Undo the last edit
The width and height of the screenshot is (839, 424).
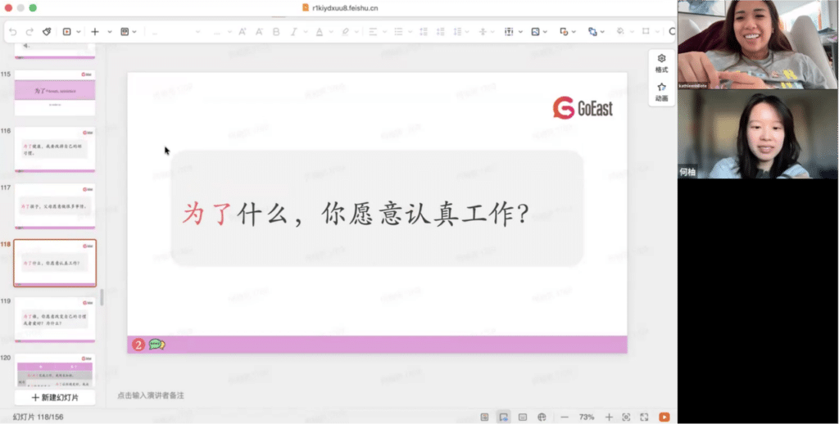click(x=13, y=32)
